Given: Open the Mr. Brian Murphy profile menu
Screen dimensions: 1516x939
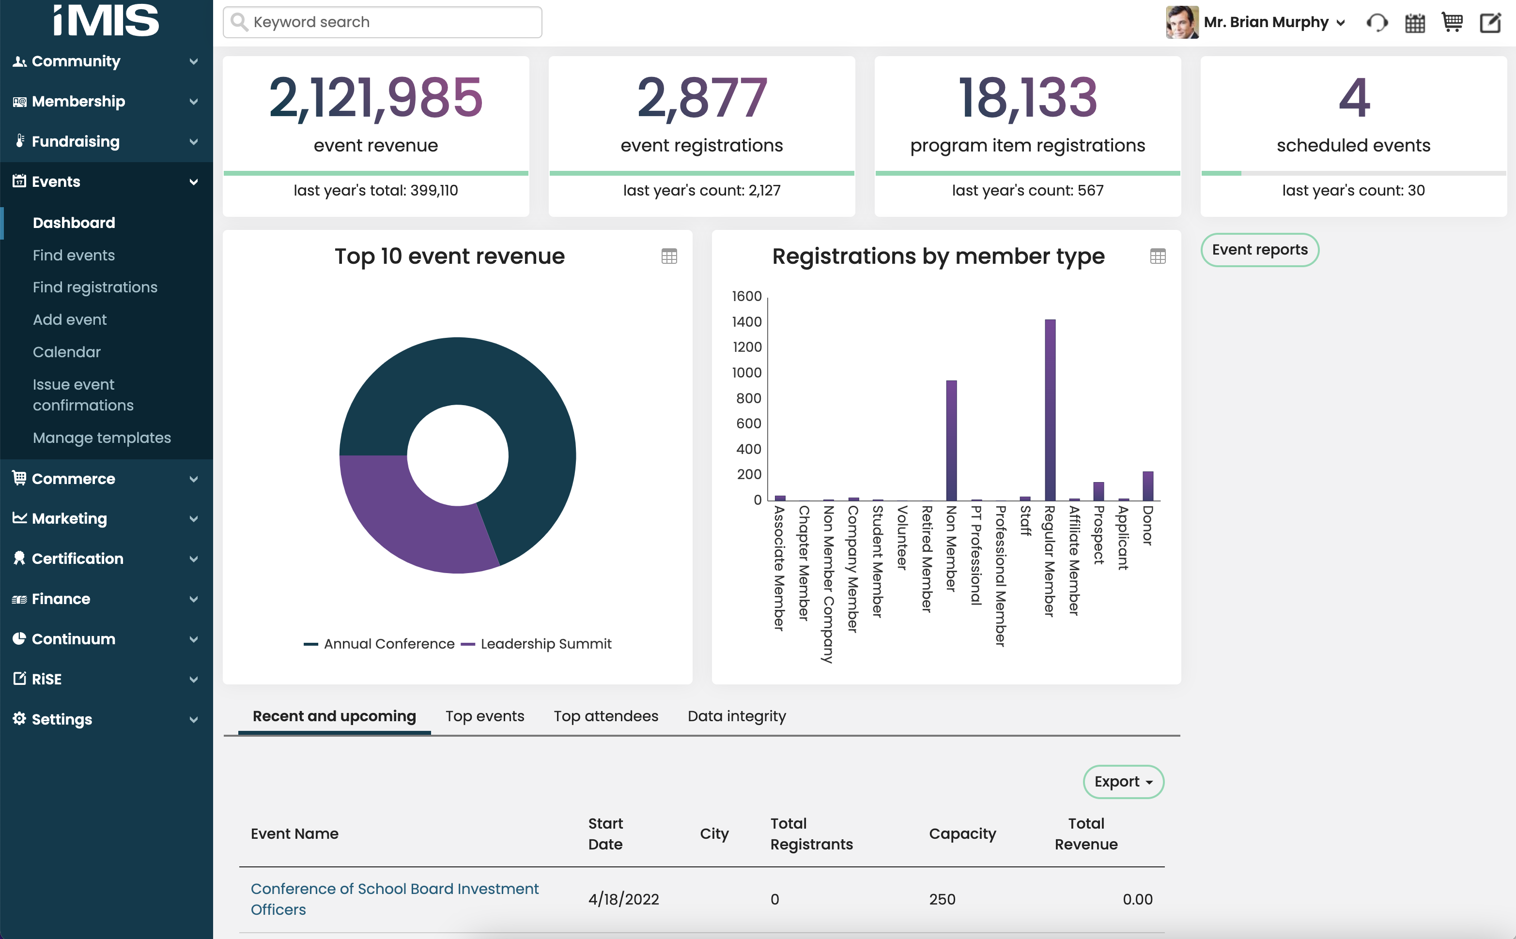Looking at the screenshot, I should [1268, 22].
